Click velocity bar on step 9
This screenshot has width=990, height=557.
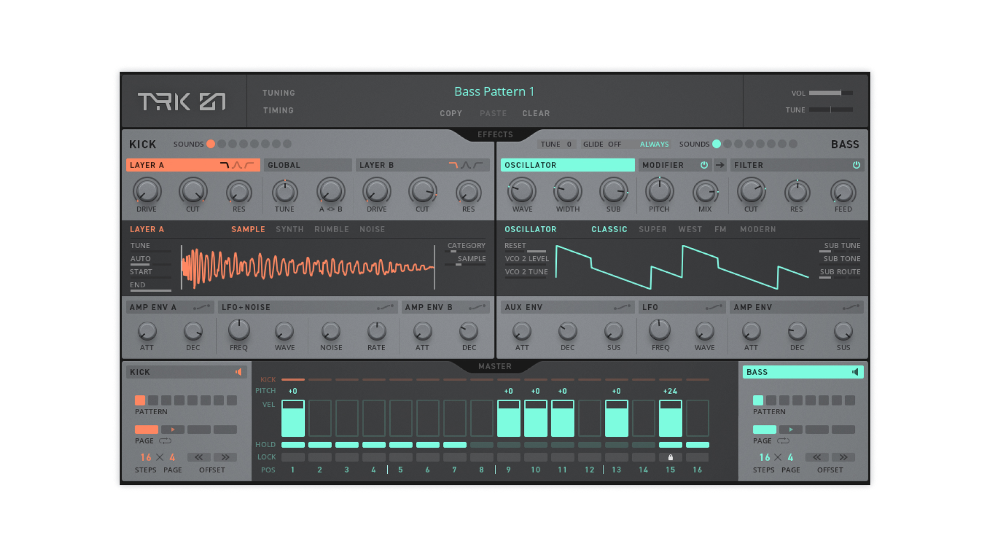(509, 418)
